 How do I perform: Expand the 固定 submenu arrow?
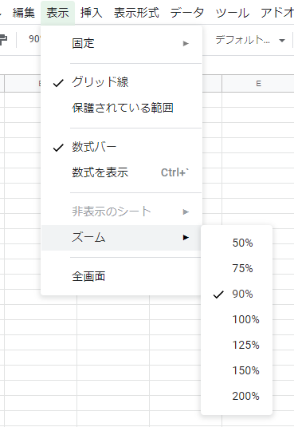tap(186, 43)
